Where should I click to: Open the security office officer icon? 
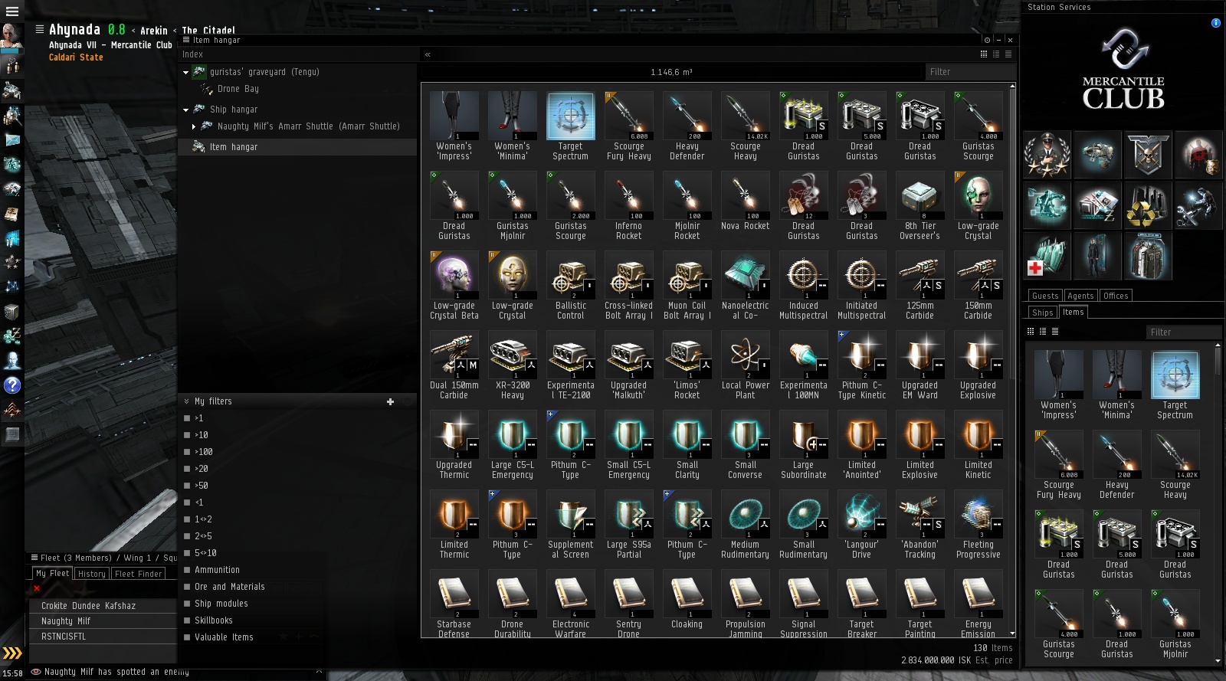pos(1047,154)
